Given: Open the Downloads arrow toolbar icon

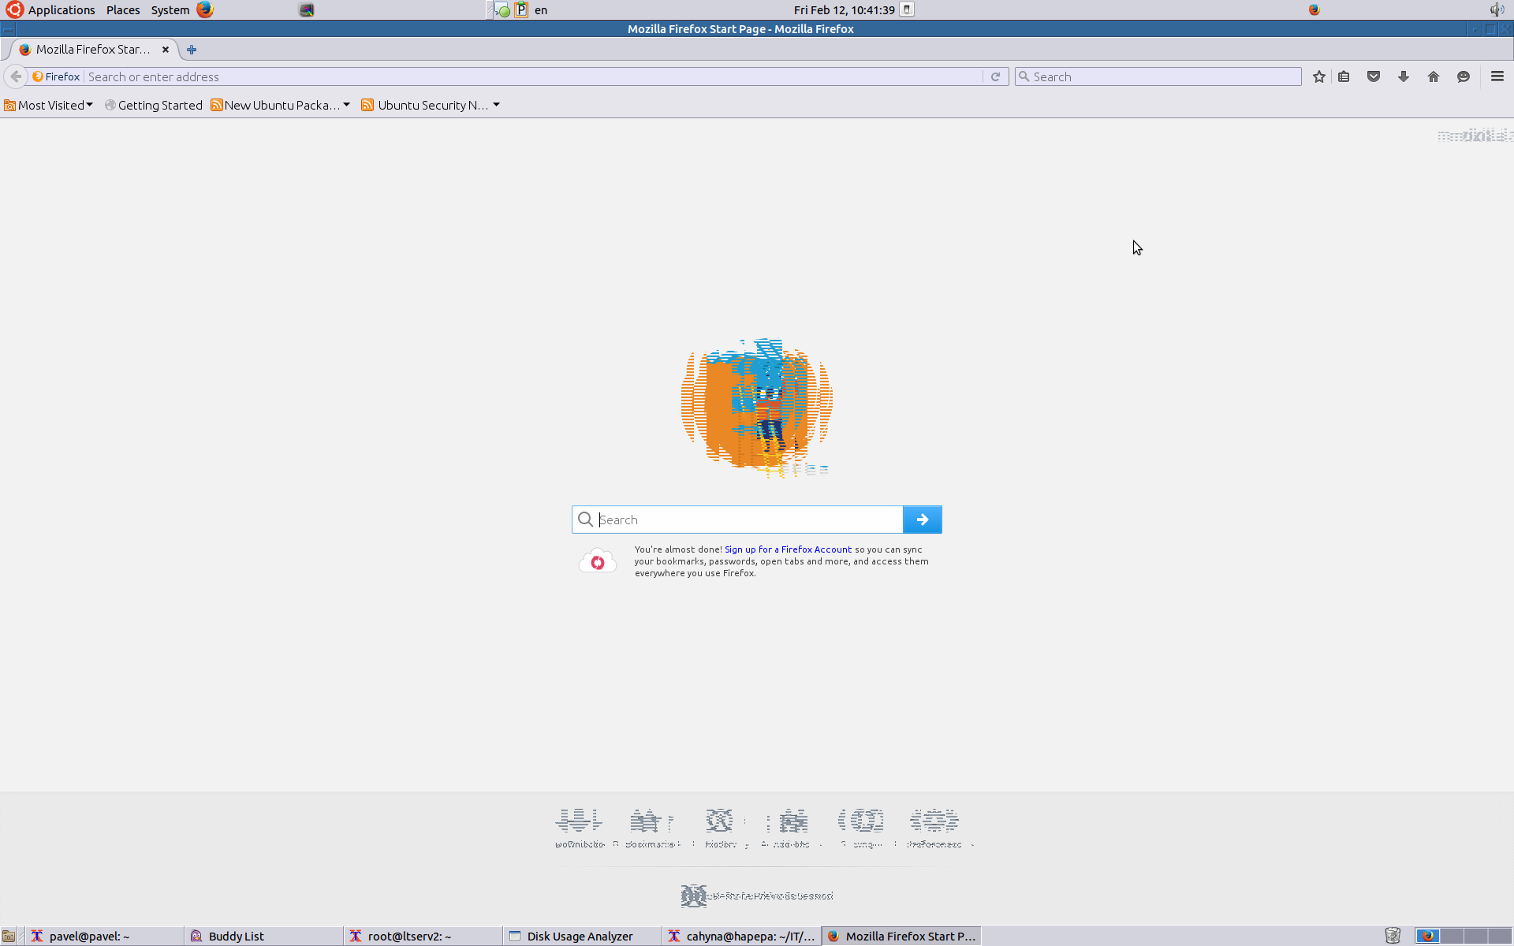Looking at the screenshot, I should [1404, 76].
